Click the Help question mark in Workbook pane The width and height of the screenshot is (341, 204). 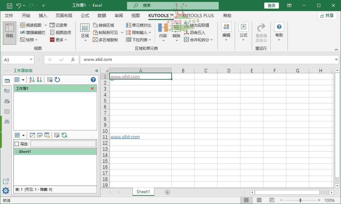coord(93,80)
